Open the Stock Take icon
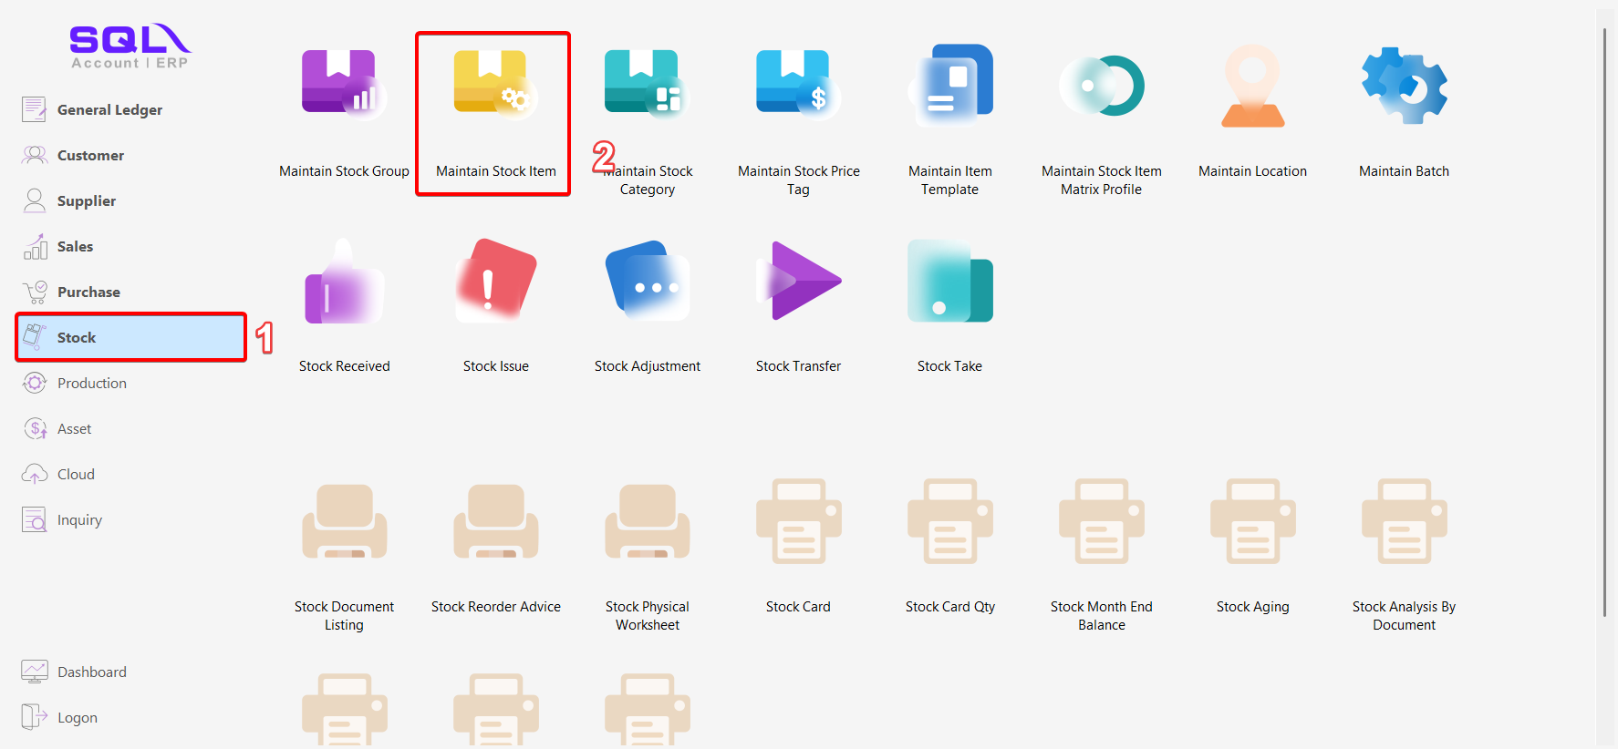1618x749 pixels. (949, 282)
